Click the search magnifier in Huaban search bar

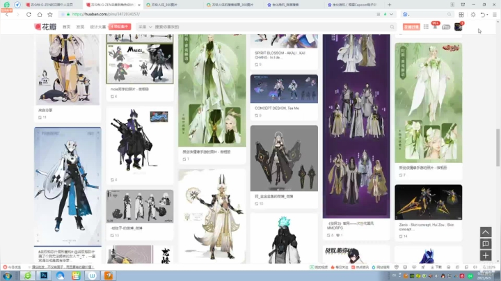tap(392, 27)
